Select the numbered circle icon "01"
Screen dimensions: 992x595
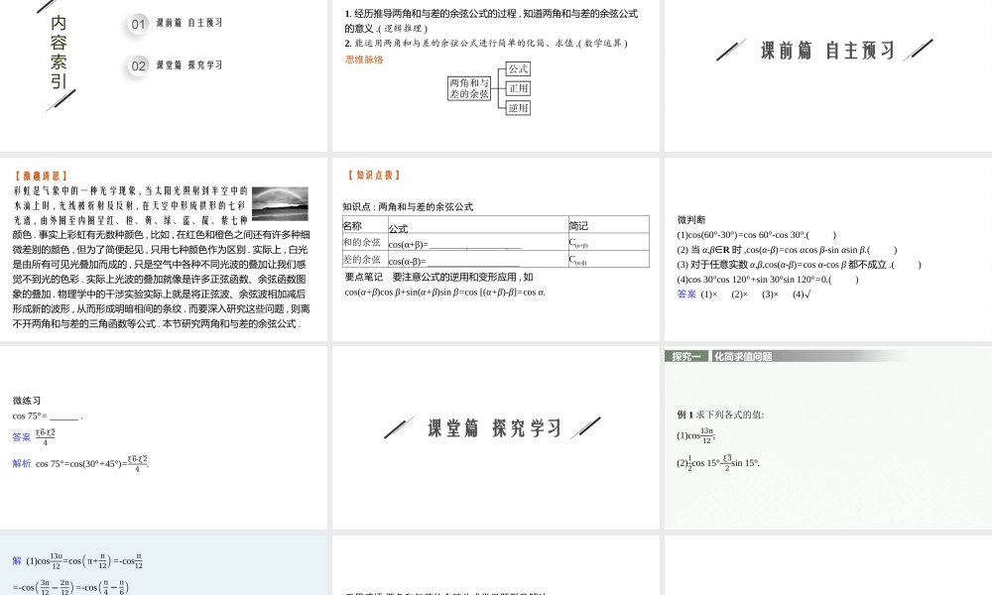tap(136, 25)
